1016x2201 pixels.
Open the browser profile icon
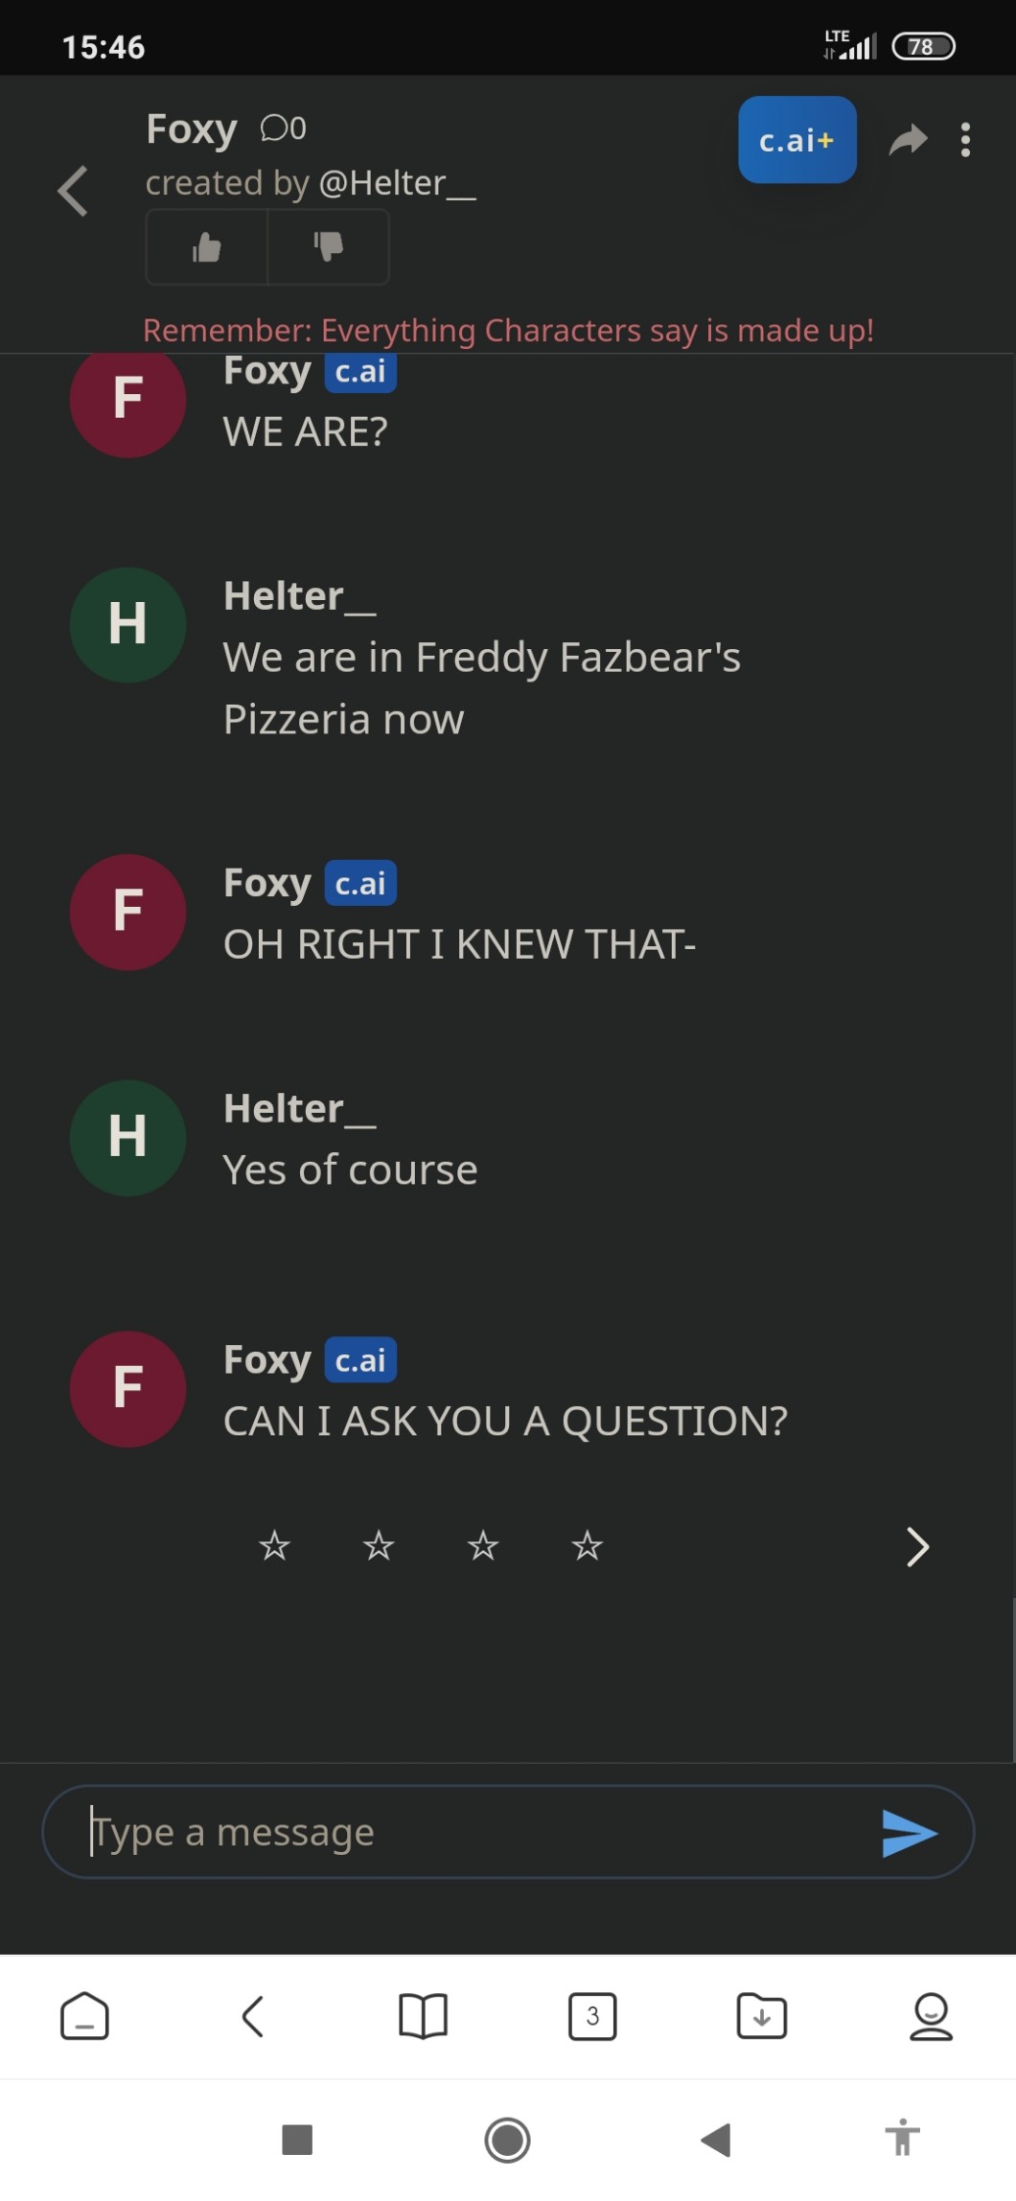coord(931,2016)
